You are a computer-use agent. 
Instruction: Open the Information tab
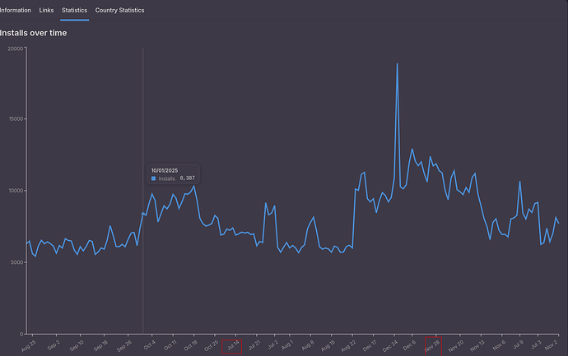[x=16, y=10]
